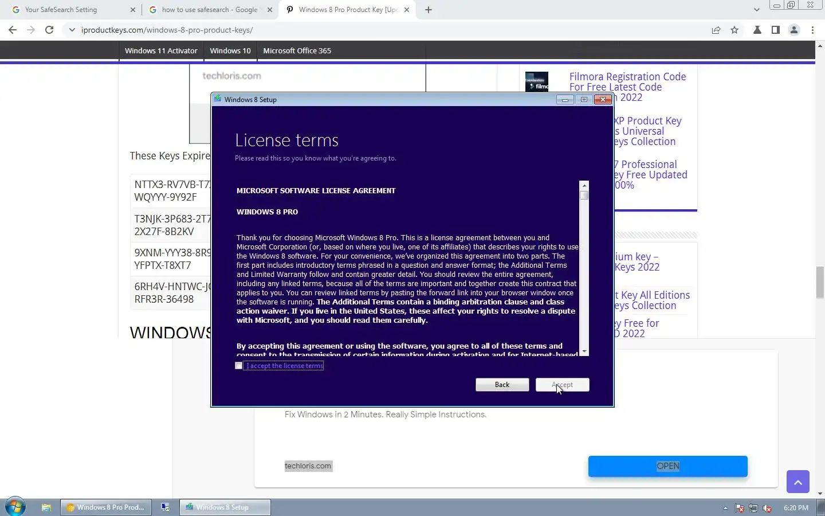Click the Chrome forward navigation arrow

31,30
